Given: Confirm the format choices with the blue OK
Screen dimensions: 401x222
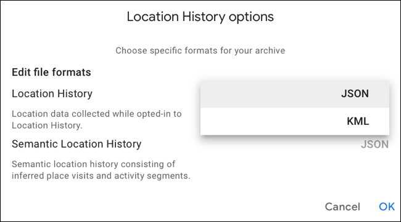Looking at the screenshot, I should (x=387, y=207).
